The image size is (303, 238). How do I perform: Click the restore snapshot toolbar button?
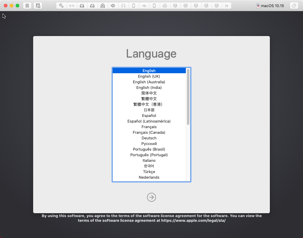point(38,5)
